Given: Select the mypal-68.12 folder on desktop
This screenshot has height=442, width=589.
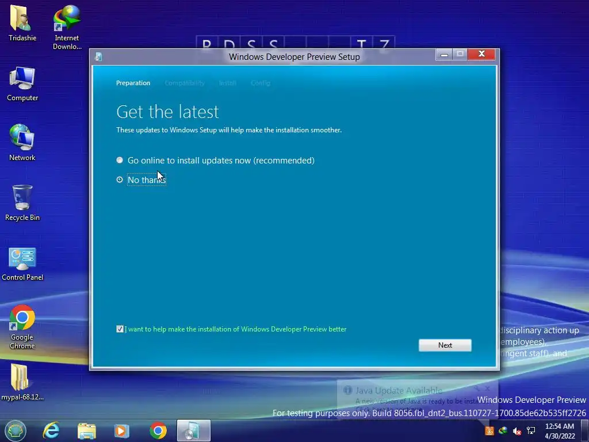Looking at the screenshot, I should pyautogui.click(x=22, y=382).
